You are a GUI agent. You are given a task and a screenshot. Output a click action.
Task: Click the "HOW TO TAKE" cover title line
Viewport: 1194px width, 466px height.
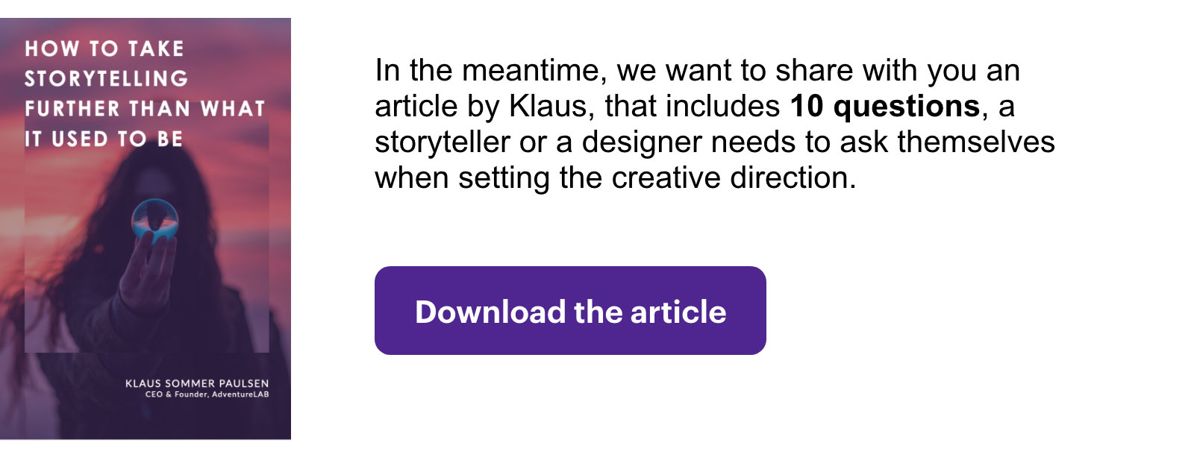(104, 49)
